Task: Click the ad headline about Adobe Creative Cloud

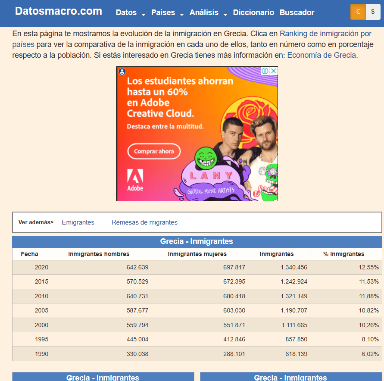Action: click(x=180, y=97)
